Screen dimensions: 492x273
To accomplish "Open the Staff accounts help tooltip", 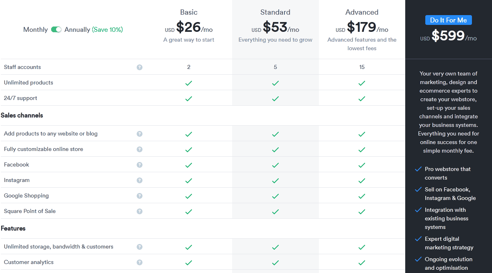I will 140,67.
